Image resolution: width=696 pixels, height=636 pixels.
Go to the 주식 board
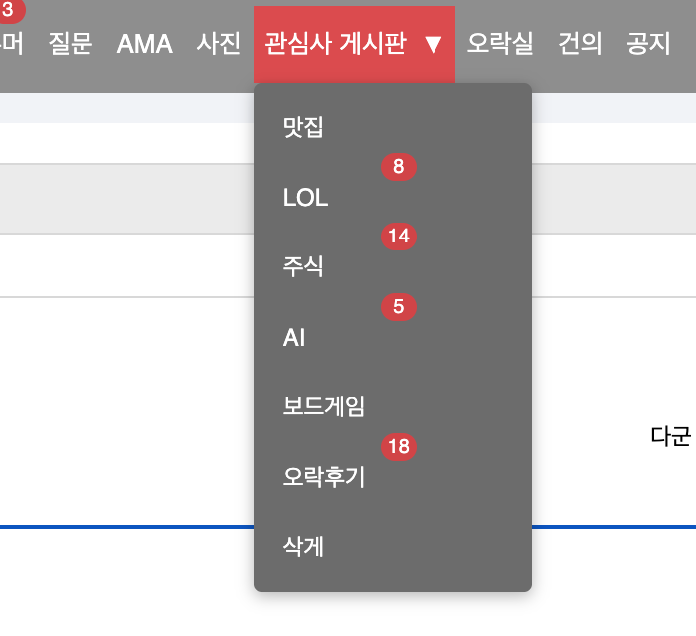[x=303, y=267]
